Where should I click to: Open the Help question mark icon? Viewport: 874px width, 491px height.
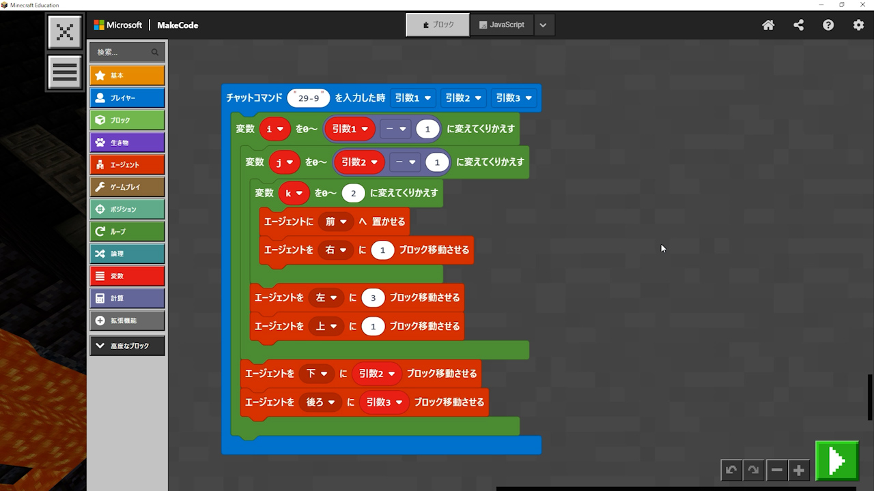(x=828, y=25)
